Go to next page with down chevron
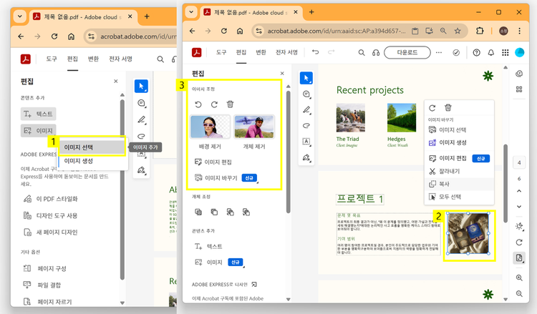Screen dimensions: 537x314 [x=519, y=206]
